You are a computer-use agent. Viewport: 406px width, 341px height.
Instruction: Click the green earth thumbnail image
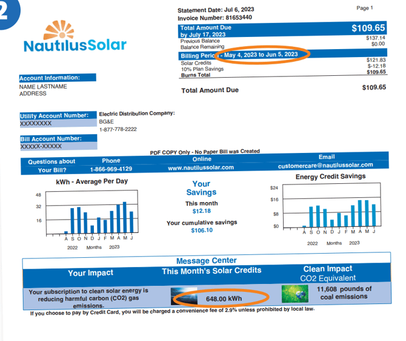click(295, 294)
